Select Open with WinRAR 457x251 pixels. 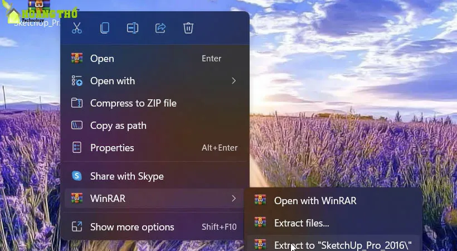pos(315,201)
